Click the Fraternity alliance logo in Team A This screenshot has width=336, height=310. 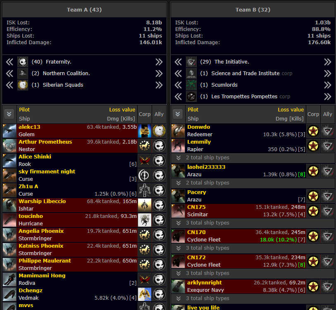pyautogui.click(x=23, y=62)
